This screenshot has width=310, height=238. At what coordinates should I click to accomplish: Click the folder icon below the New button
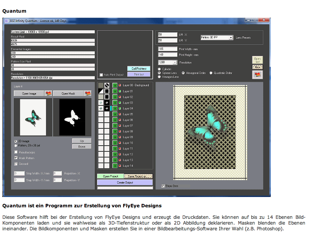[x=257, y=75]
